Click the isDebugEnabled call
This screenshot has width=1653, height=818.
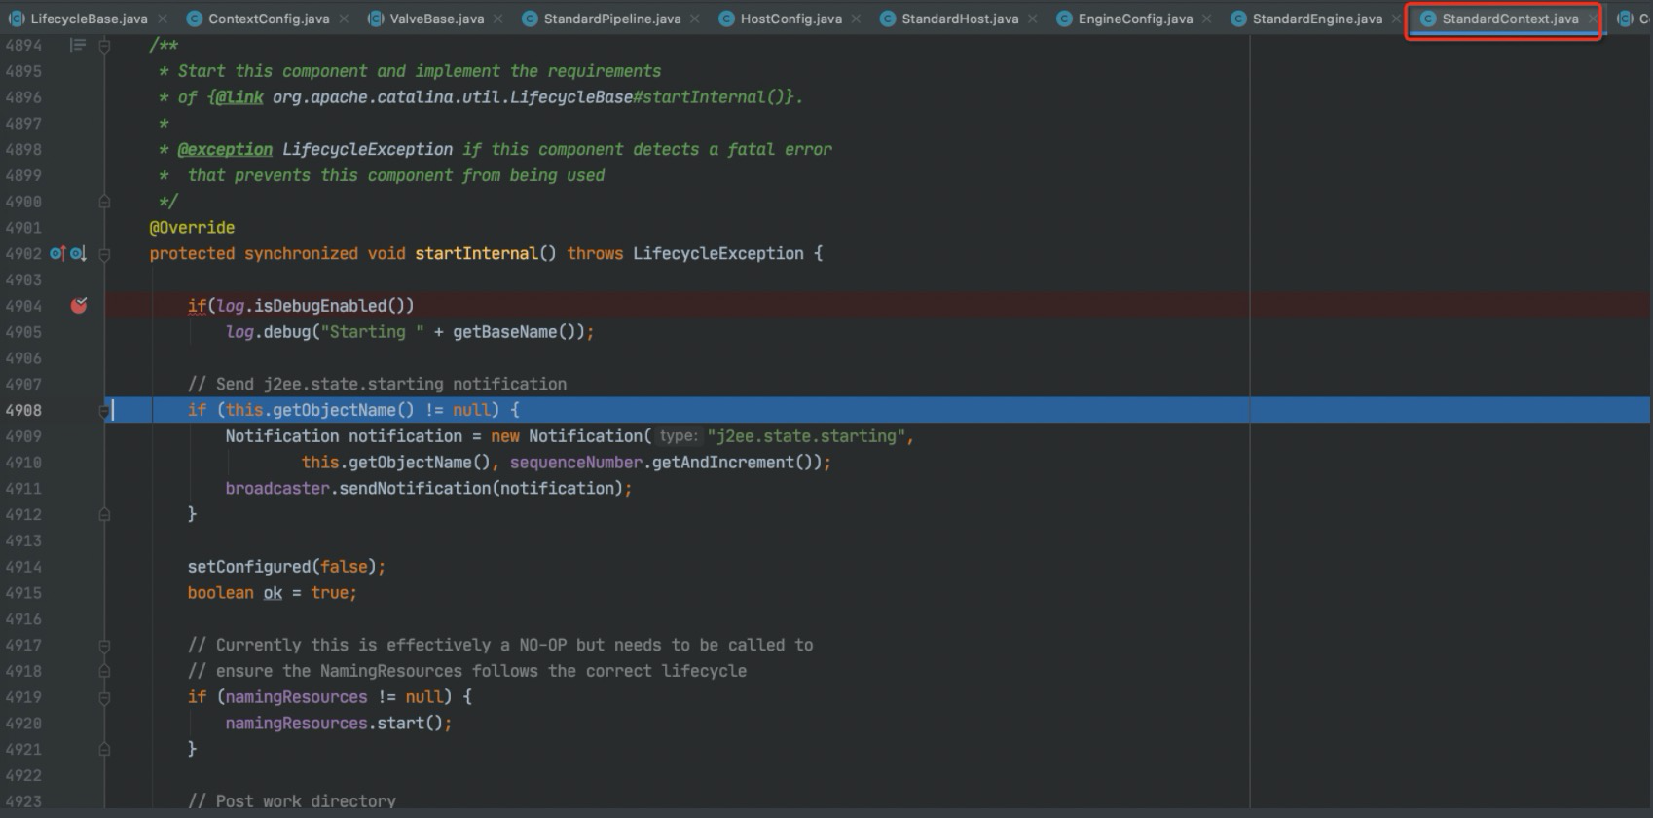point(334,306)
